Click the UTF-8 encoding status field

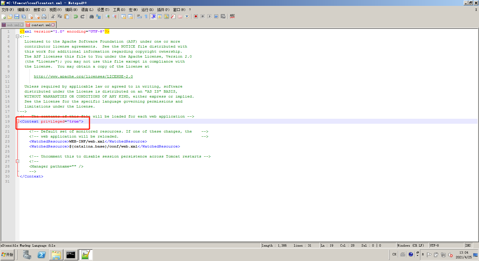447,245
